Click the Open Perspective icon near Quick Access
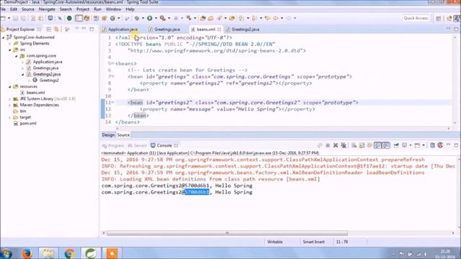 pos(439,18)
